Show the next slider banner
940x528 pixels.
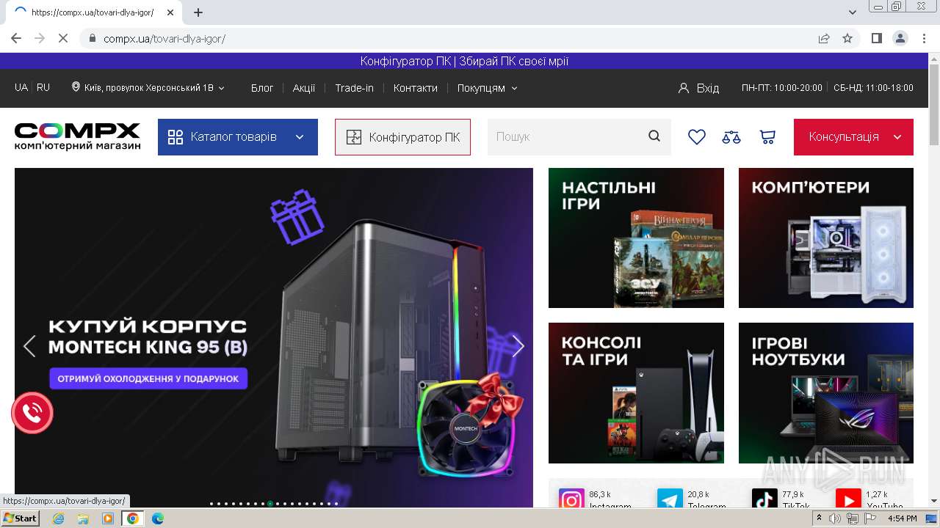coord(518,346)
